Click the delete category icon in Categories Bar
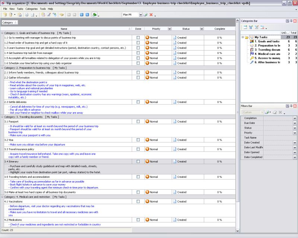The width and height of the screenshot is (298, 238). pos(262,28)
